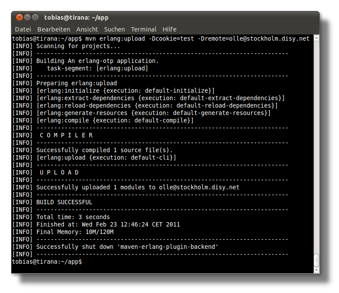Image resolution: width=339 pixels, height=293 pixels.
Task: Close the terminal window with the red button
Action: [20, 17]
